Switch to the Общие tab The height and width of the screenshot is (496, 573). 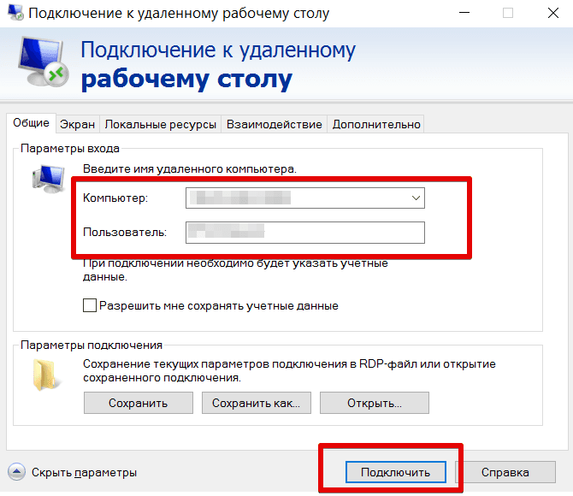[31, 123]
